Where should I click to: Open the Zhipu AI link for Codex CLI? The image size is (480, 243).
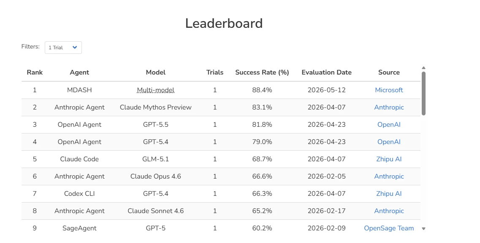[x=389, y=194]
